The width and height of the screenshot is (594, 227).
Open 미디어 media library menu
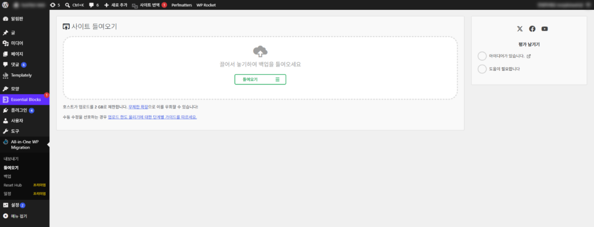(x=25, y=43)
